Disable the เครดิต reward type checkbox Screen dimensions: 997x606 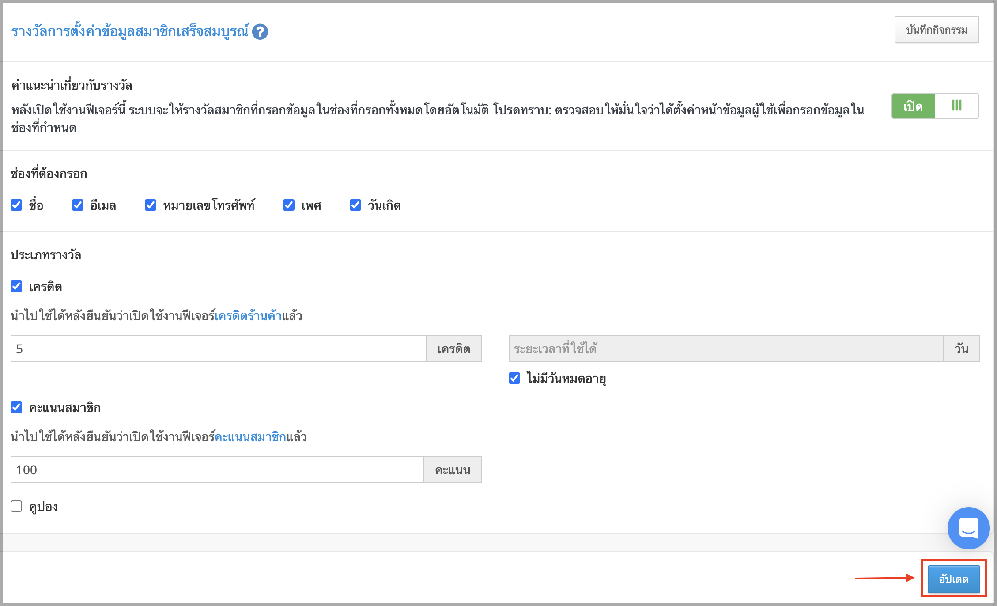pos(16,286)
